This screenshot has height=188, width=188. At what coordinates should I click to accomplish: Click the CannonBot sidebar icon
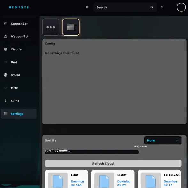coord(5,23)
